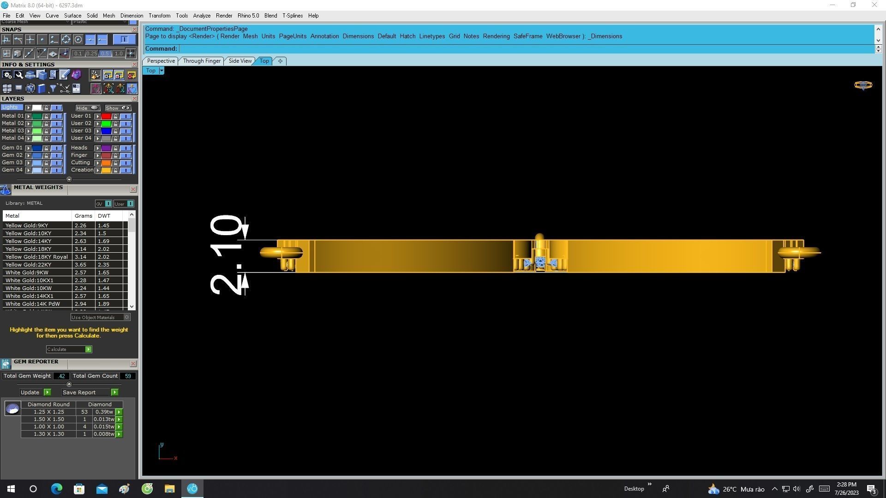Click the gears settings icon in Info & Settings

point(7,75)
